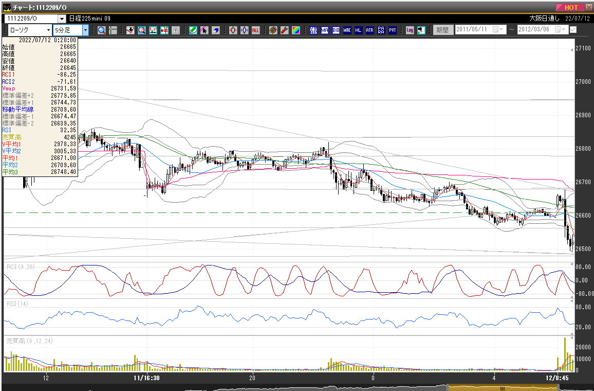This screenshot has height=391, width=594.
Task: Click the bar chart display icon
Action: click(153, 30)
